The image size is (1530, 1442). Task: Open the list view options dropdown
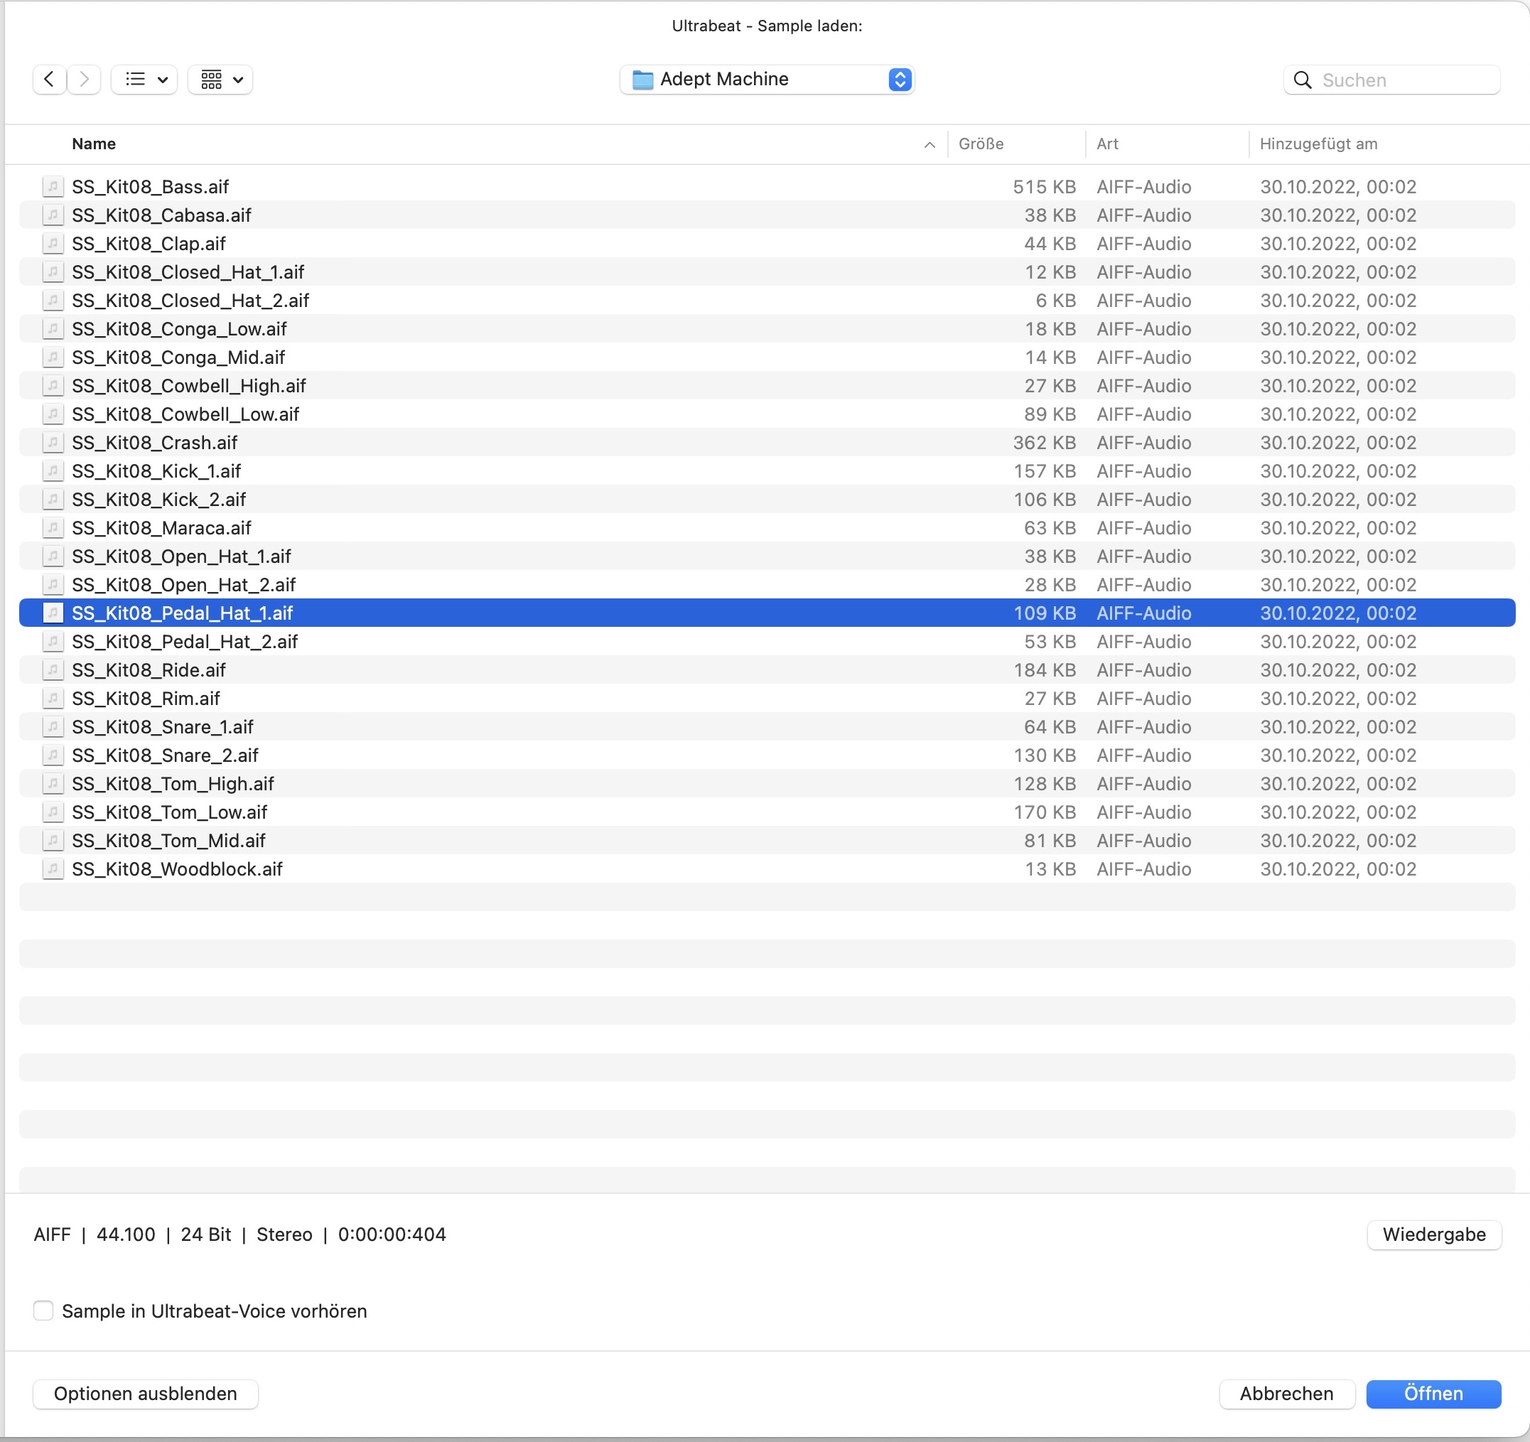pyautogui.click(x=145, y=80)
